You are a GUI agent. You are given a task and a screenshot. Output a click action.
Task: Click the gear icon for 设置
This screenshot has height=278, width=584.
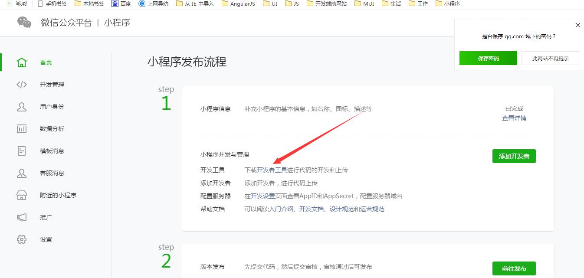click(x=22, y=239)
